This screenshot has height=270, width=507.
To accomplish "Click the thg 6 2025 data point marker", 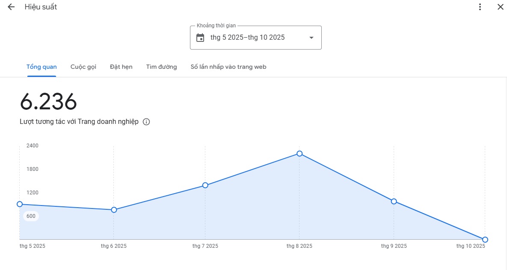I will tap(114, 210).
